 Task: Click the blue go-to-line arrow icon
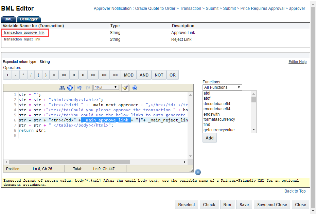coord(70,88)
